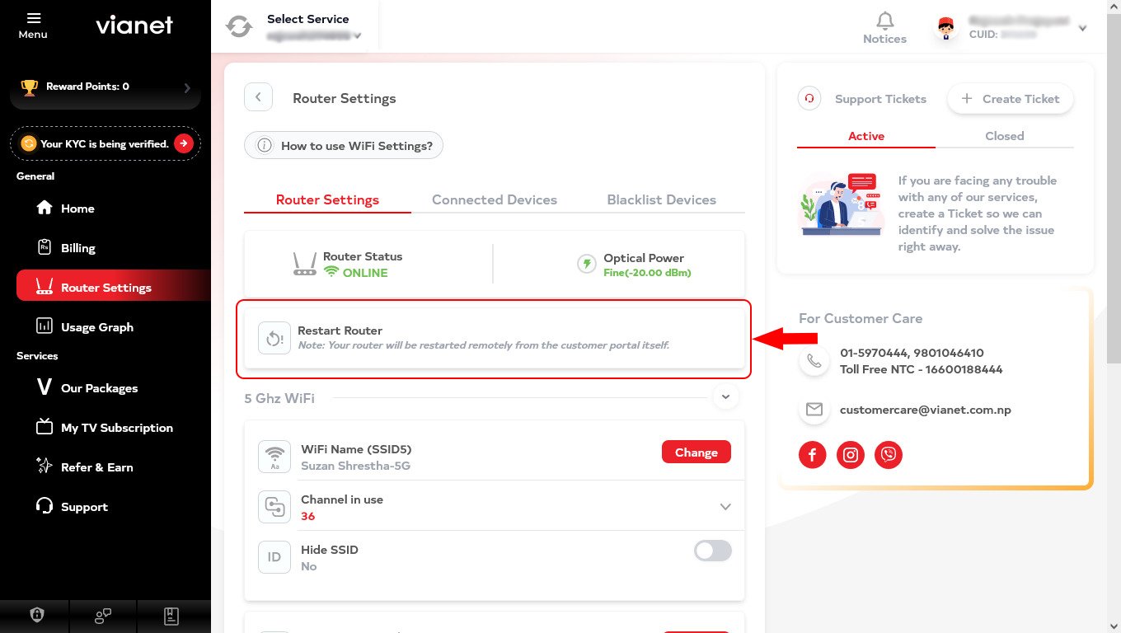
Task: Click the For Customer Care heading
Action: [861, 318]
